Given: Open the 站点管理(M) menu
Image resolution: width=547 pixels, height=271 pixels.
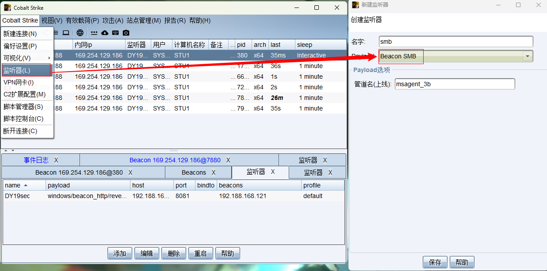Looking at the screenshot, I should tap(144, 20).
